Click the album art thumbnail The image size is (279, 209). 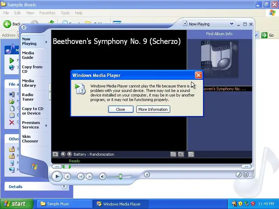pos(220,59)
